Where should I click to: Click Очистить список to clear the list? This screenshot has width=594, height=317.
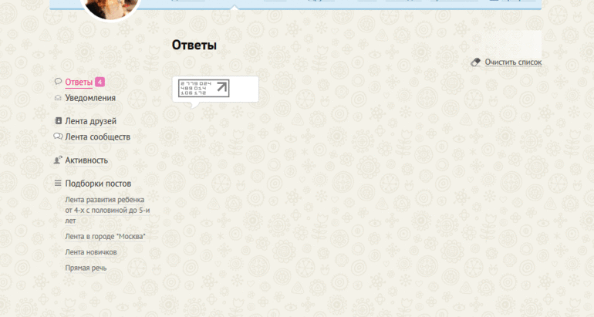coord(513,62)
